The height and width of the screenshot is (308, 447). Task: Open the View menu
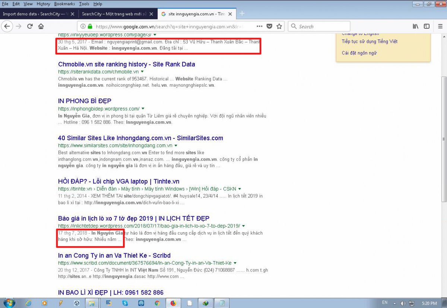[x=28, y=4]
